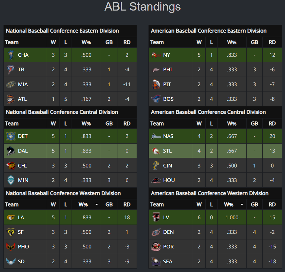Sort National Eastern Division by RD column
Image resolution: width=285 pixels, height=272 pixels.
coord(127,42)
